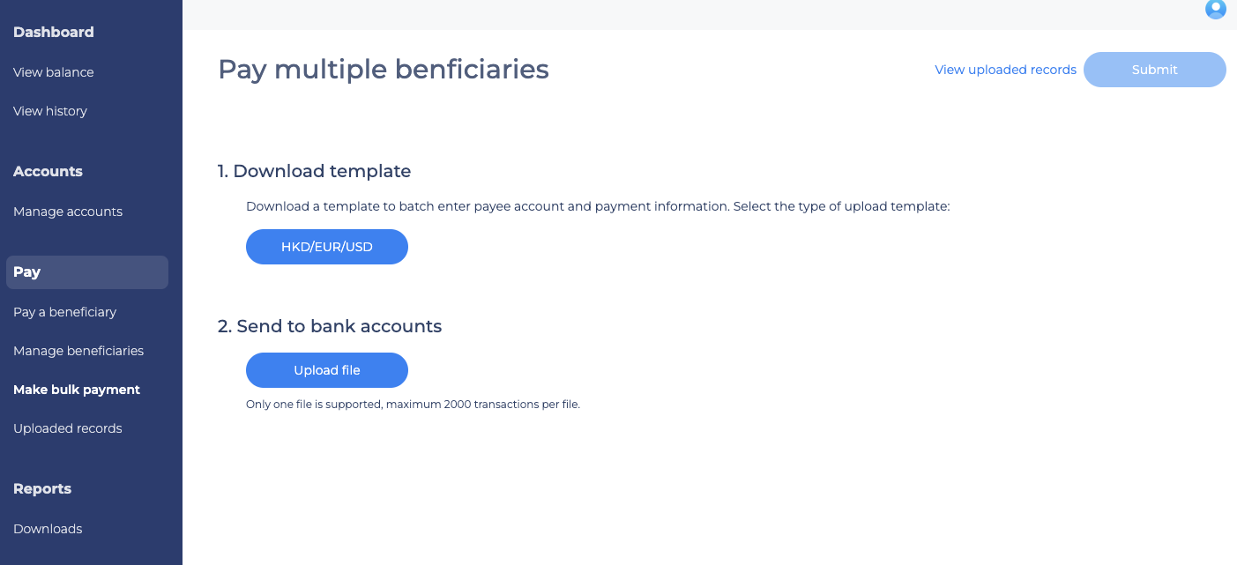Open View history in the sidebar
1237x565 pixels.
(50, 111)
